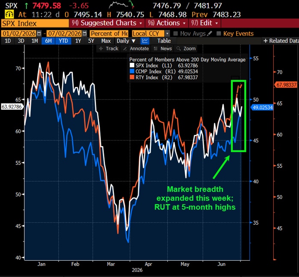Image resolution: width=299 pixels, height=277 pixels.
Task: Click the 67.98337 orange axis value label
Action: click(286, 85)
